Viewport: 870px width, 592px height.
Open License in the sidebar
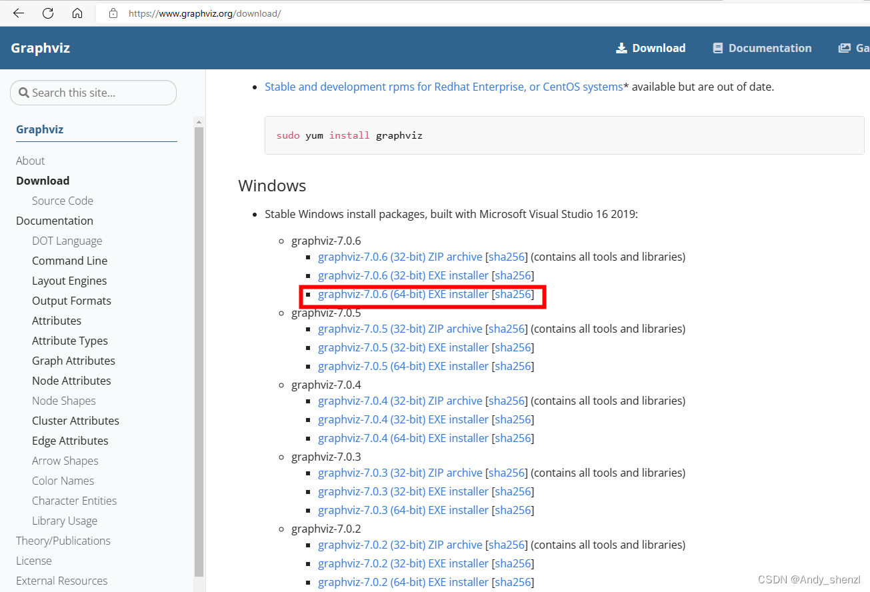(33, 561)
